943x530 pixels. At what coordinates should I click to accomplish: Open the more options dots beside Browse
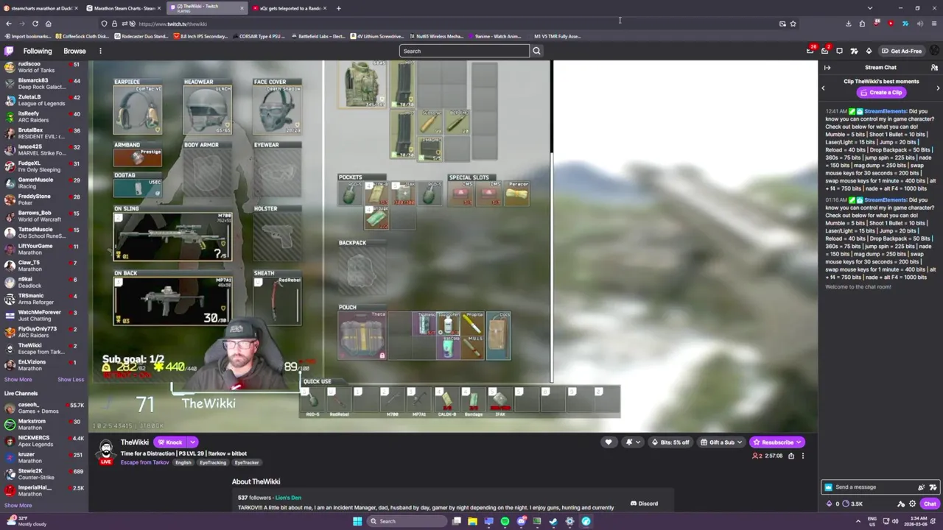[100, 51]
